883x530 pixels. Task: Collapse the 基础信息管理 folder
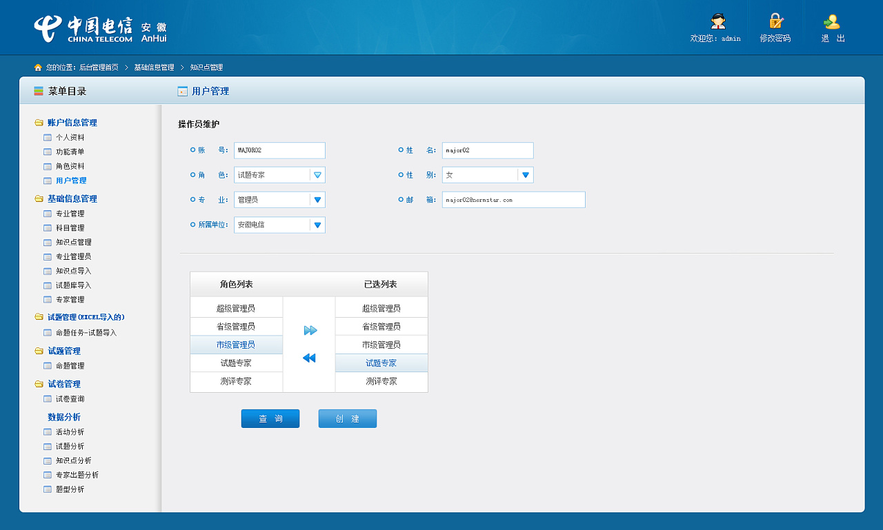[x=39, y=198]
